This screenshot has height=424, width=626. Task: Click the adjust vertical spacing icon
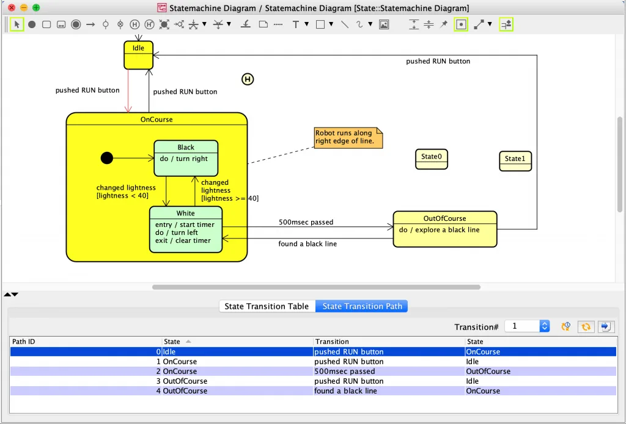414,24
